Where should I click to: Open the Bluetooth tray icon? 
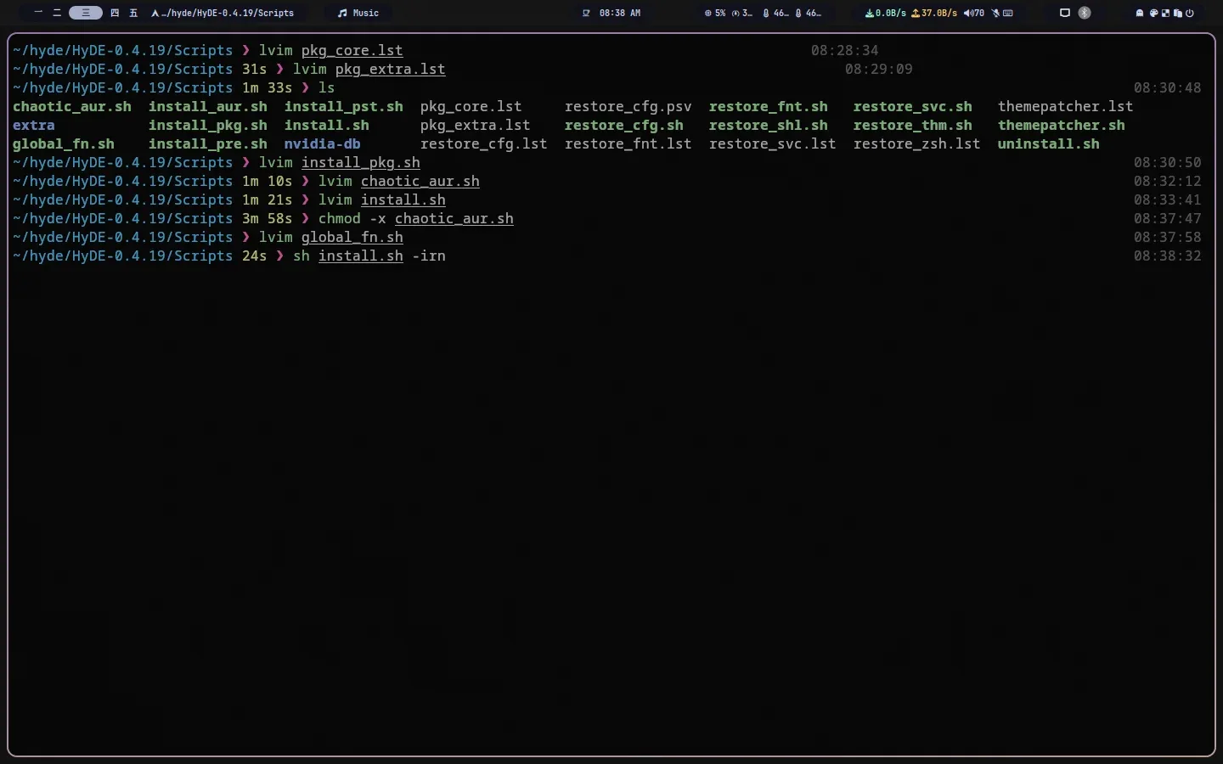pyautogui.click(x=1085, y=13)
